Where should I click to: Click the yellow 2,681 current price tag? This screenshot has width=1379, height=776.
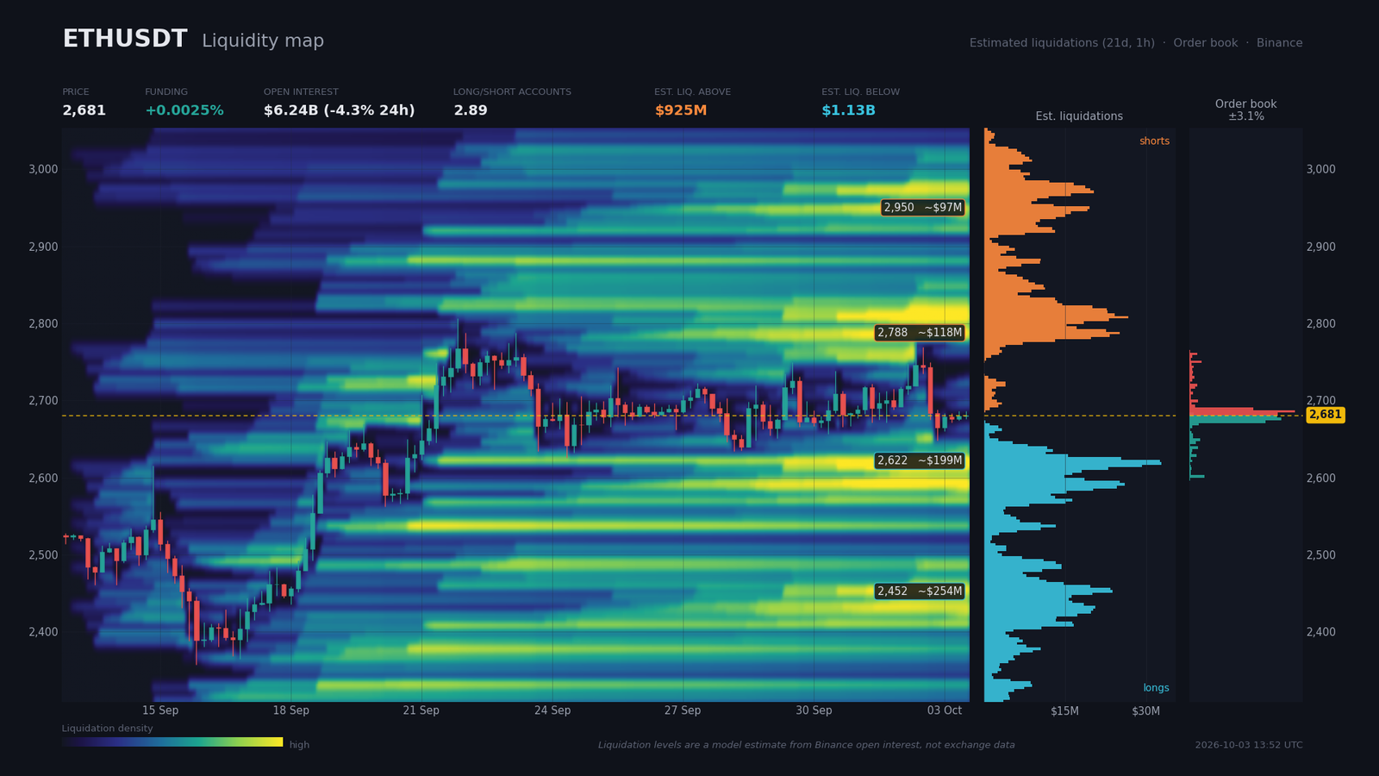click(1326, 415)
